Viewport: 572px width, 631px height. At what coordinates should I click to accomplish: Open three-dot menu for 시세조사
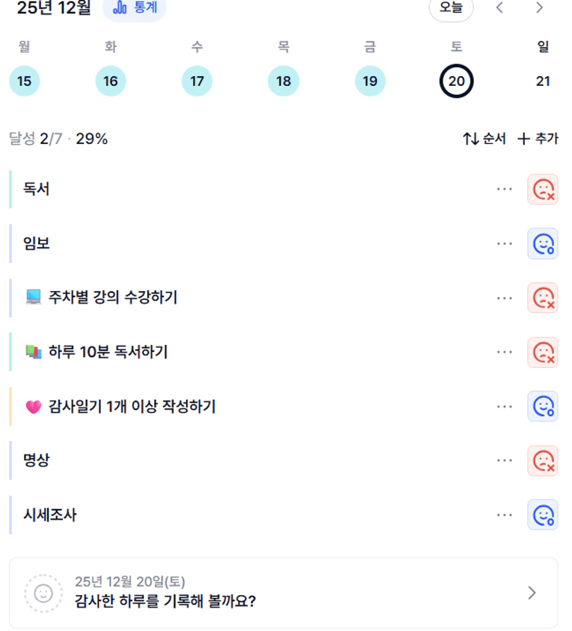(505, 515)
